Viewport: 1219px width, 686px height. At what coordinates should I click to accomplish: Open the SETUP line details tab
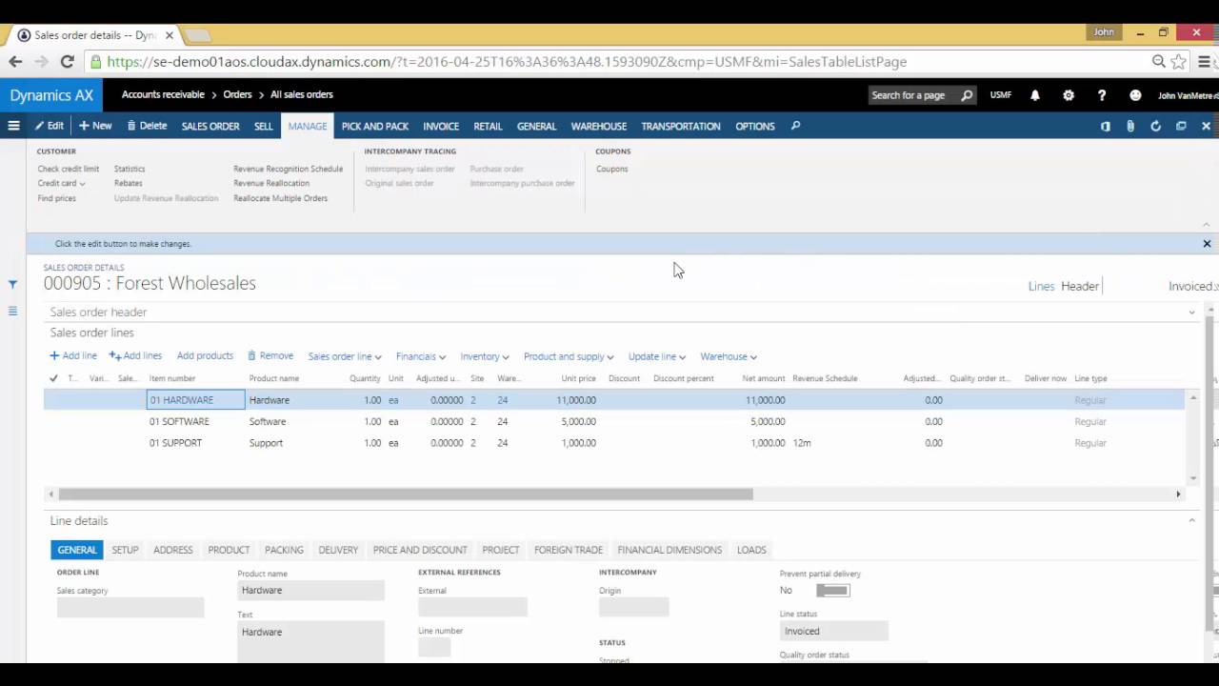tap(125, 550)
